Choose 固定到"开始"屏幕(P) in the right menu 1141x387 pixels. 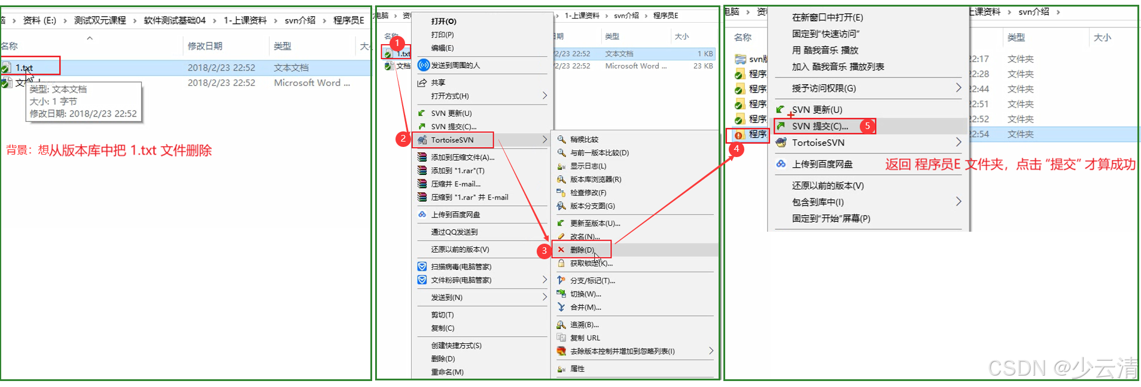[x=831, y=218]
